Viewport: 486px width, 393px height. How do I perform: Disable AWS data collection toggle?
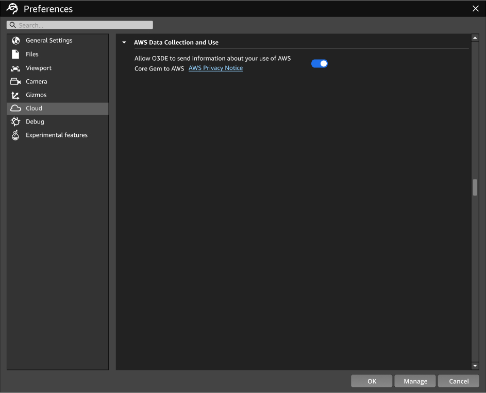click(319, 63)
